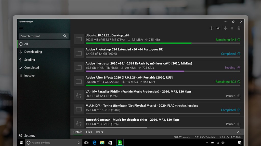This screenshot has height=146, width=261.
Task: Click Torrent Manager taskbar icon
Action: click(x=120, y=142)
